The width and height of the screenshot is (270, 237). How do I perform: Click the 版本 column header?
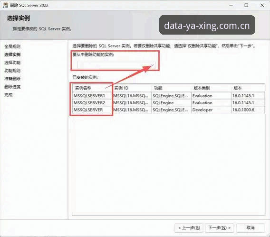[x=248, y=88]
